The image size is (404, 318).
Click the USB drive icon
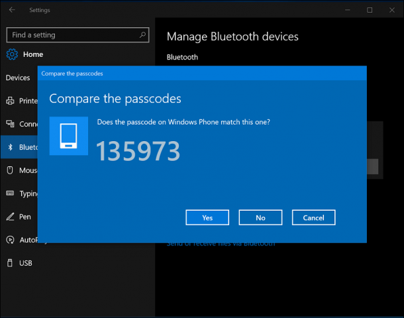[10, 263]
